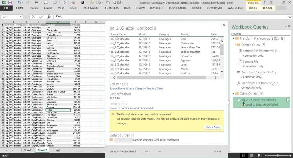The image size is (293, 158).
Task: Click the red X table icon in toolbar
Action: 73,2
